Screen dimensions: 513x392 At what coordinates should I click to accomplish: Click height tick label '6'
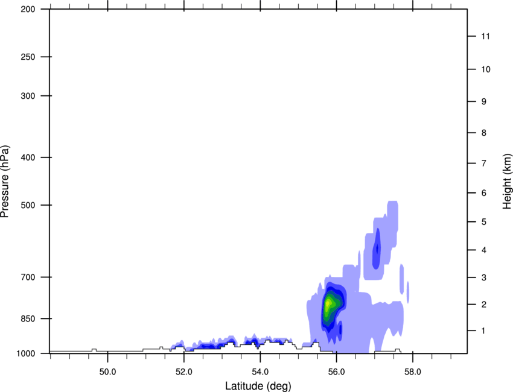484,193
